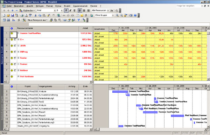The image size is (210, 135).
Task: Collapse the JAVA resource row
Action: pyautogui.click(x=19, y=45)
